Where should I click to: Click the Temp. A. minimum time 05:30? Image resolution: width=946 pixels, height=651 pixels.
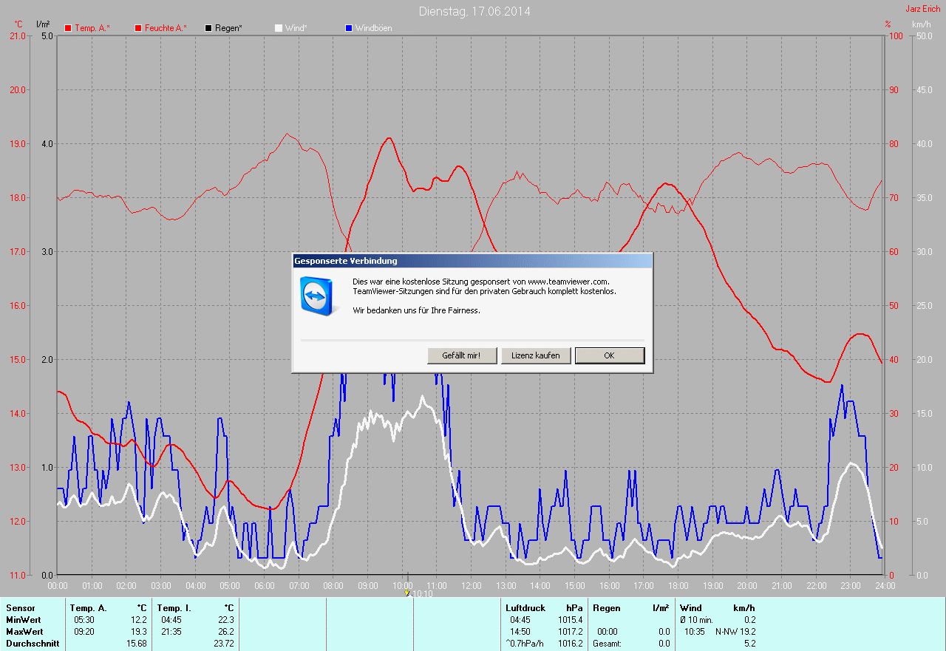click(84, 620)
